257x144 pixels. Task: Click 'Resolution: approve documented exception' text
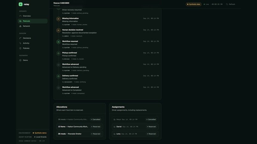click(x=79, y=33)
